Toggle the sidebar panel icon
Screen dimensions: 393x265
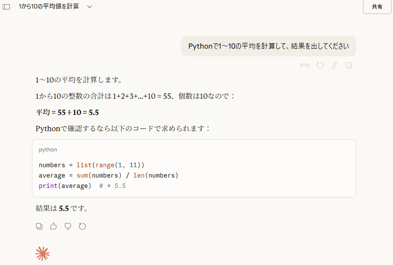point(6,6)
